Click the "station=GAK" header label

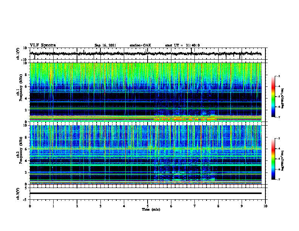[x=140, y=45]
